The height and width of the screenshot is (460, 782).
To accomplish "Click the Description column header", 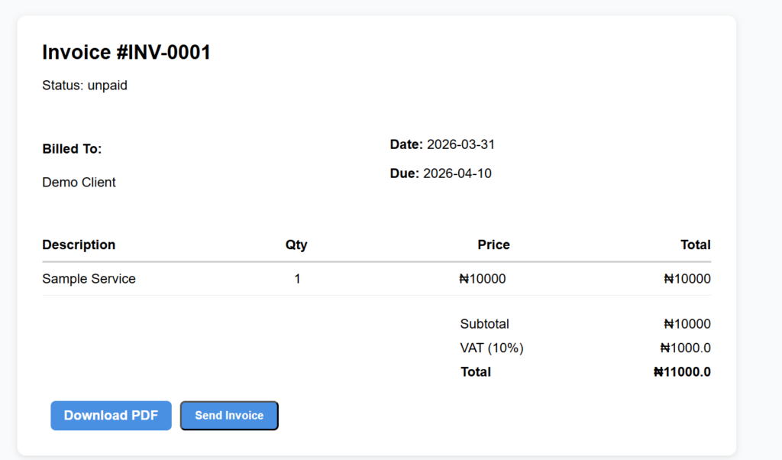I will [79, 245].
